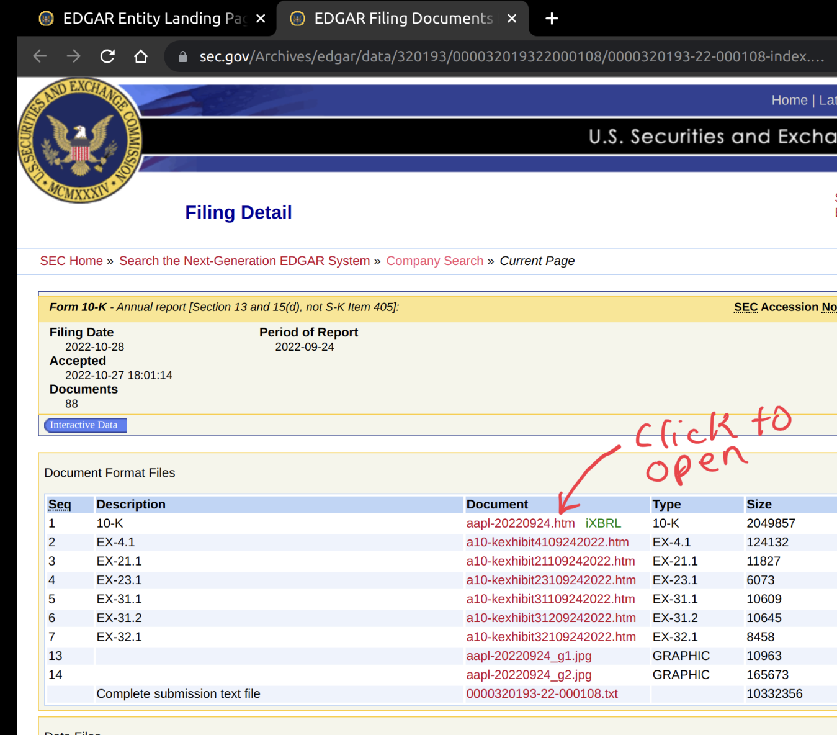
Task: Click the SEC seal logo
Action: (x=79, y=140)
